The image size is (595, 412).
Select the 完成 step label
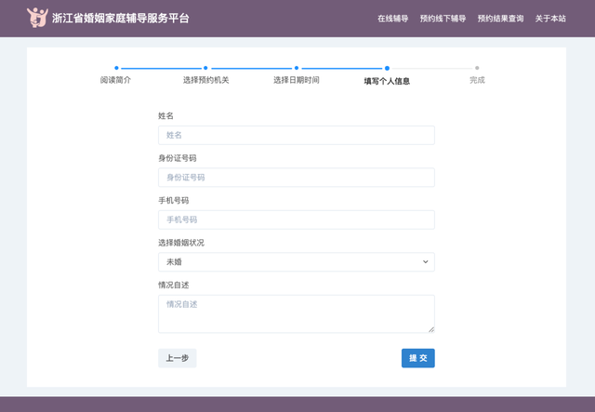(477, 80)
